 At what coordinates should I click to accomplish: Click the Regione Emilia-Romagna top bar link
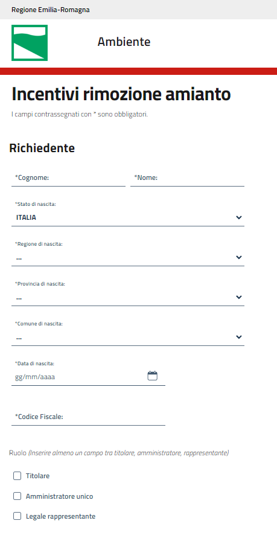(x=50, y=10)
